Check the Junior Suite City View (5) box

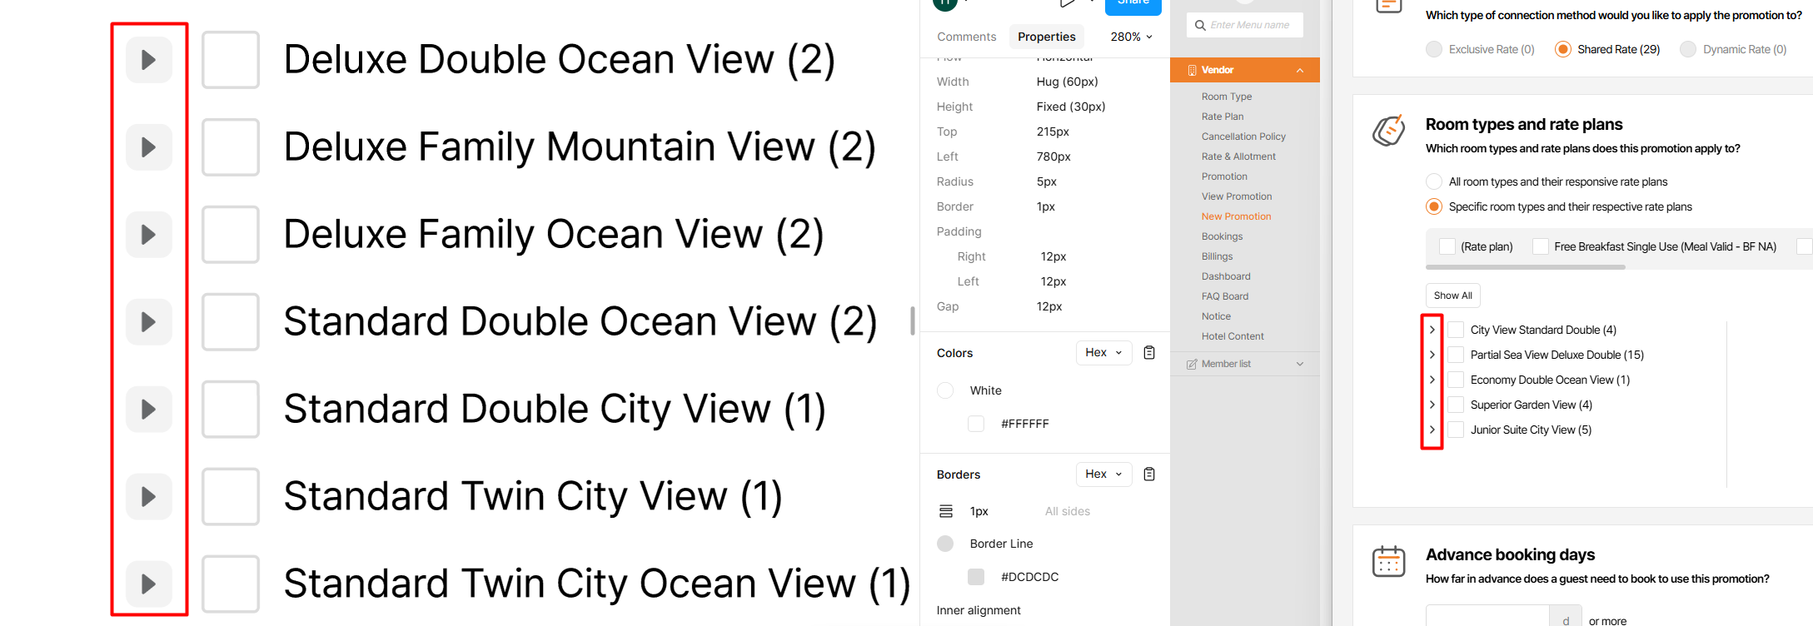click(x=1456, y=430)
